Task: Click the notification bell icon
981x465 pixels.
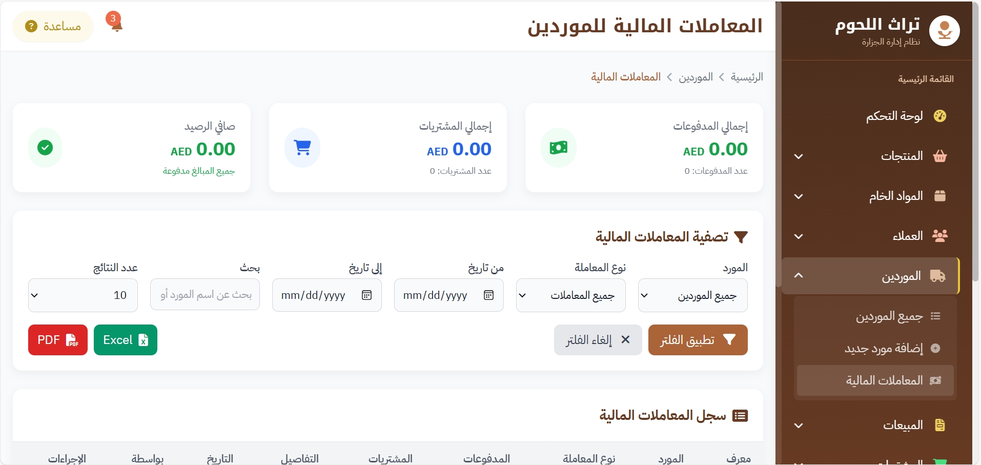Action: [116, 24]
